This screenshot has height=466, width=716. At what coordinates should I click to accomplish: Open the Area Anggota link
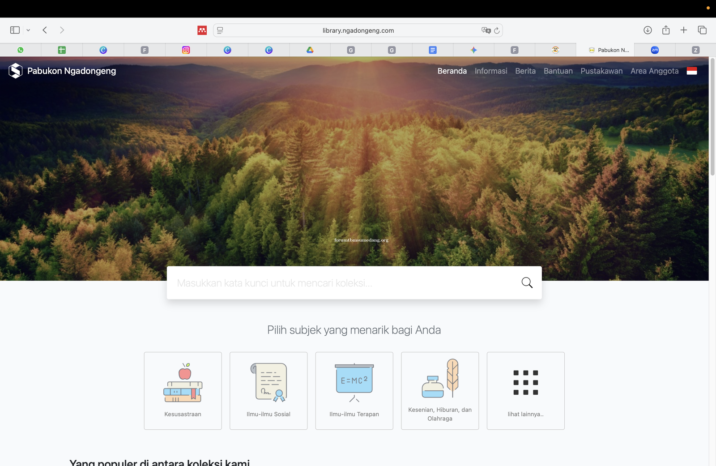(654, 71)
